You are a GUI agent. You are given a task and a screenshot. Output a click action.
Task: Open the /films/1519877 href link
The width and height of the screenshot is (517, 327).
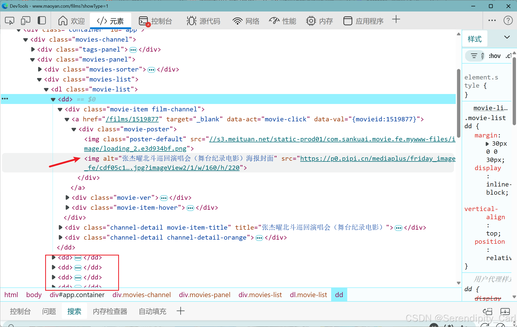tap(133, 119)
